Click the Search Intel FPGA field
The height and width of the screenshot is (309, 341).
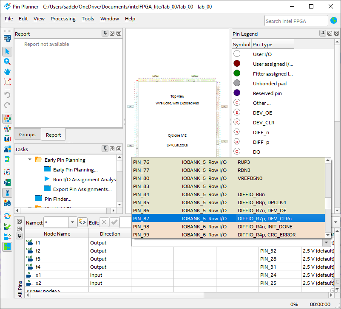click(x=296, y=21)
